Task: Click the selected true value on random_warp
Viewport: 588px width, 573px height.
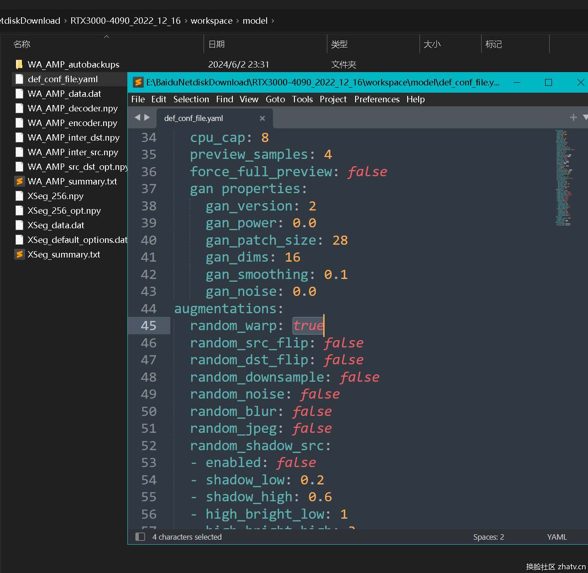Action: coord(308,326)
